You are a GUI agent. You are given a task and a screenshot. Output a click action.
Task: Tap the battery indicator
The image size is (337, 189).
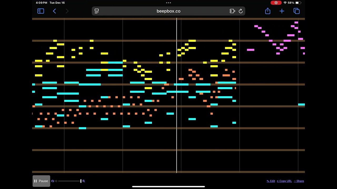click(298, 3)
